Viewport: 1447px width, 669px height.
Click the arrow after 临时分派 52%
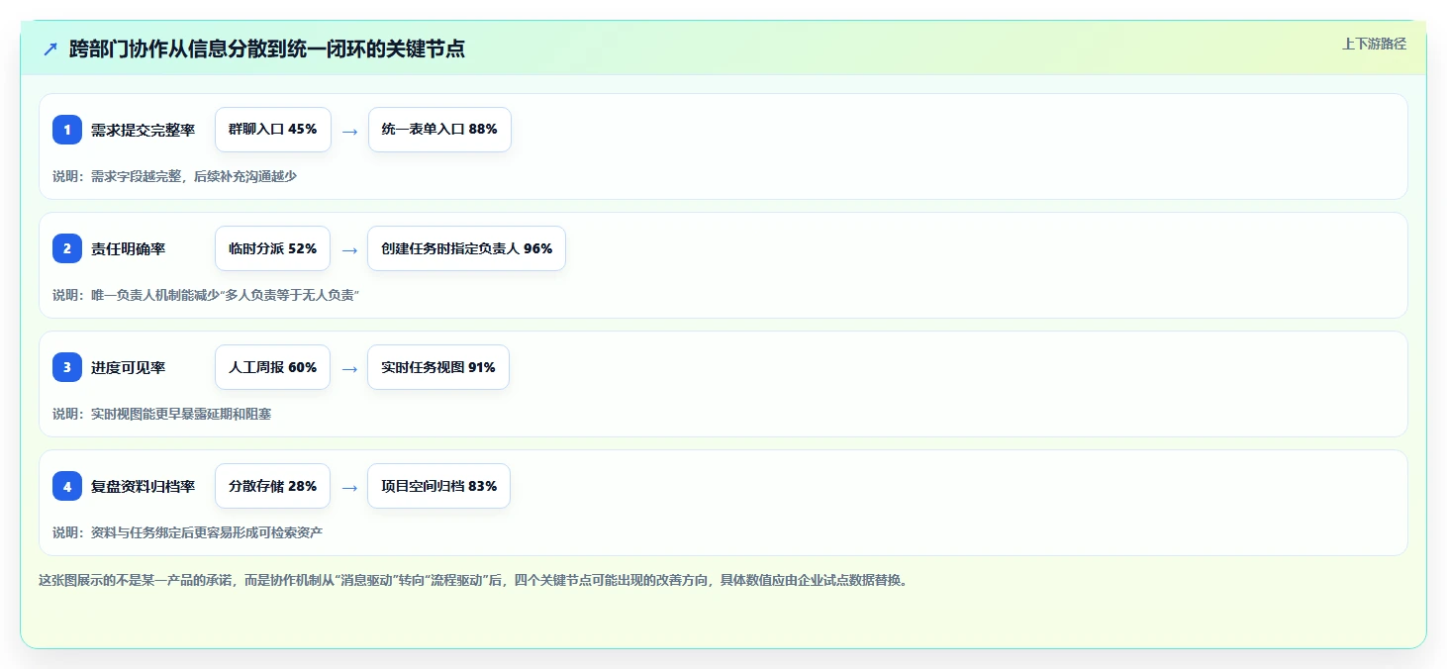349,249
